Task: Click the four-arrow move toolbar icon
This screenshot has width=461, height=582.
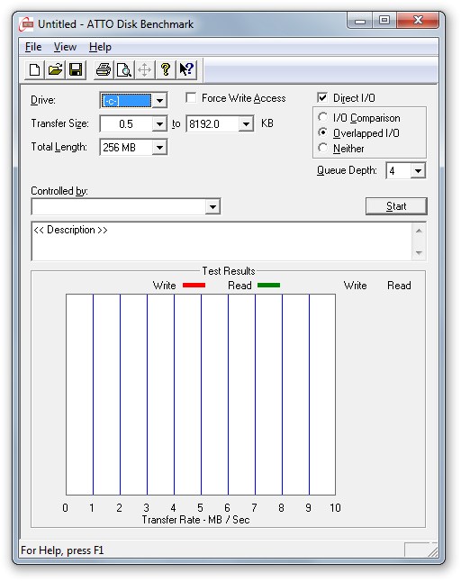Action: [144, 69]
